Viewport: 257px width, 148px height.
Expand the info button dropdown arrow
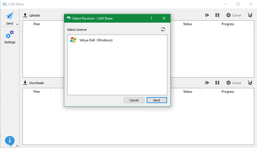[17, 146]
